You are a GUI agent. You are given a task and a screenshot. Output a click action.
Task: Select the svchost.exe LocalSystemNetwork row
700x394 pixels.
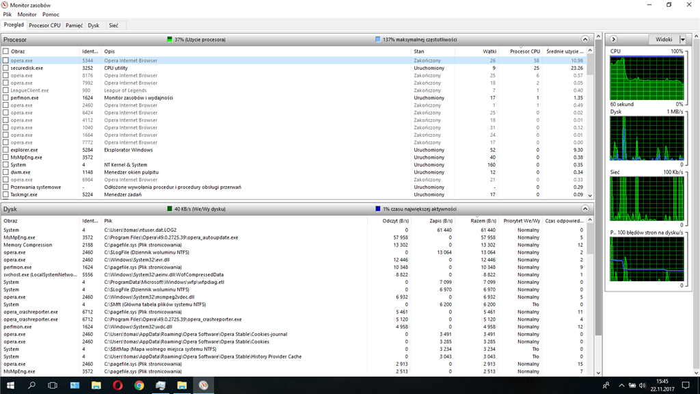[x=295, y=275]
